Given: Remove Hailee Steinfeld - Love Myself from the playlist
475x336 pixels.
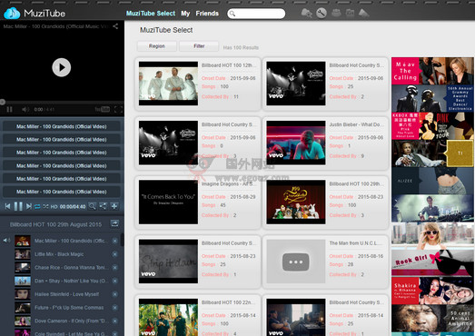Looking at the screenshot, I should tap(114, 294).
